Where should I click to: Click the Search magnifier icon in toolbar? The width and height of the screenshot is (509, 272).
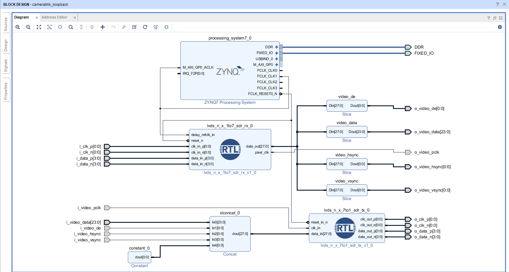point(71,27)
